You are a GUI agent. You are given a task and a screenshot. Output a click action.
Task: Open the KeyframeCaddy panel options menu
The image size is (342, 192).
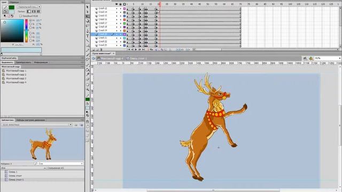tap(82, 58)
